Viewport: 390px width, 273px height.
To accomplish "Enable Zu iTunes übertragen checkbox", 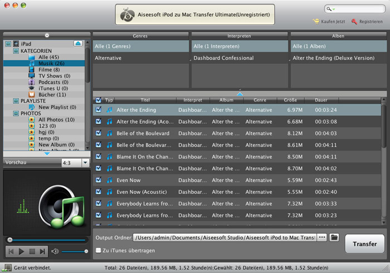I will (99, 250).
